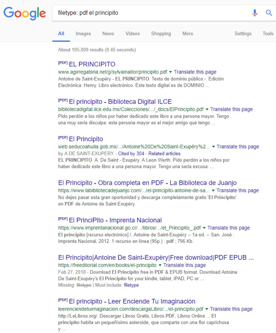Expand arrow next to web.seducoahuila.gob.mx URL

coord(214,146)
